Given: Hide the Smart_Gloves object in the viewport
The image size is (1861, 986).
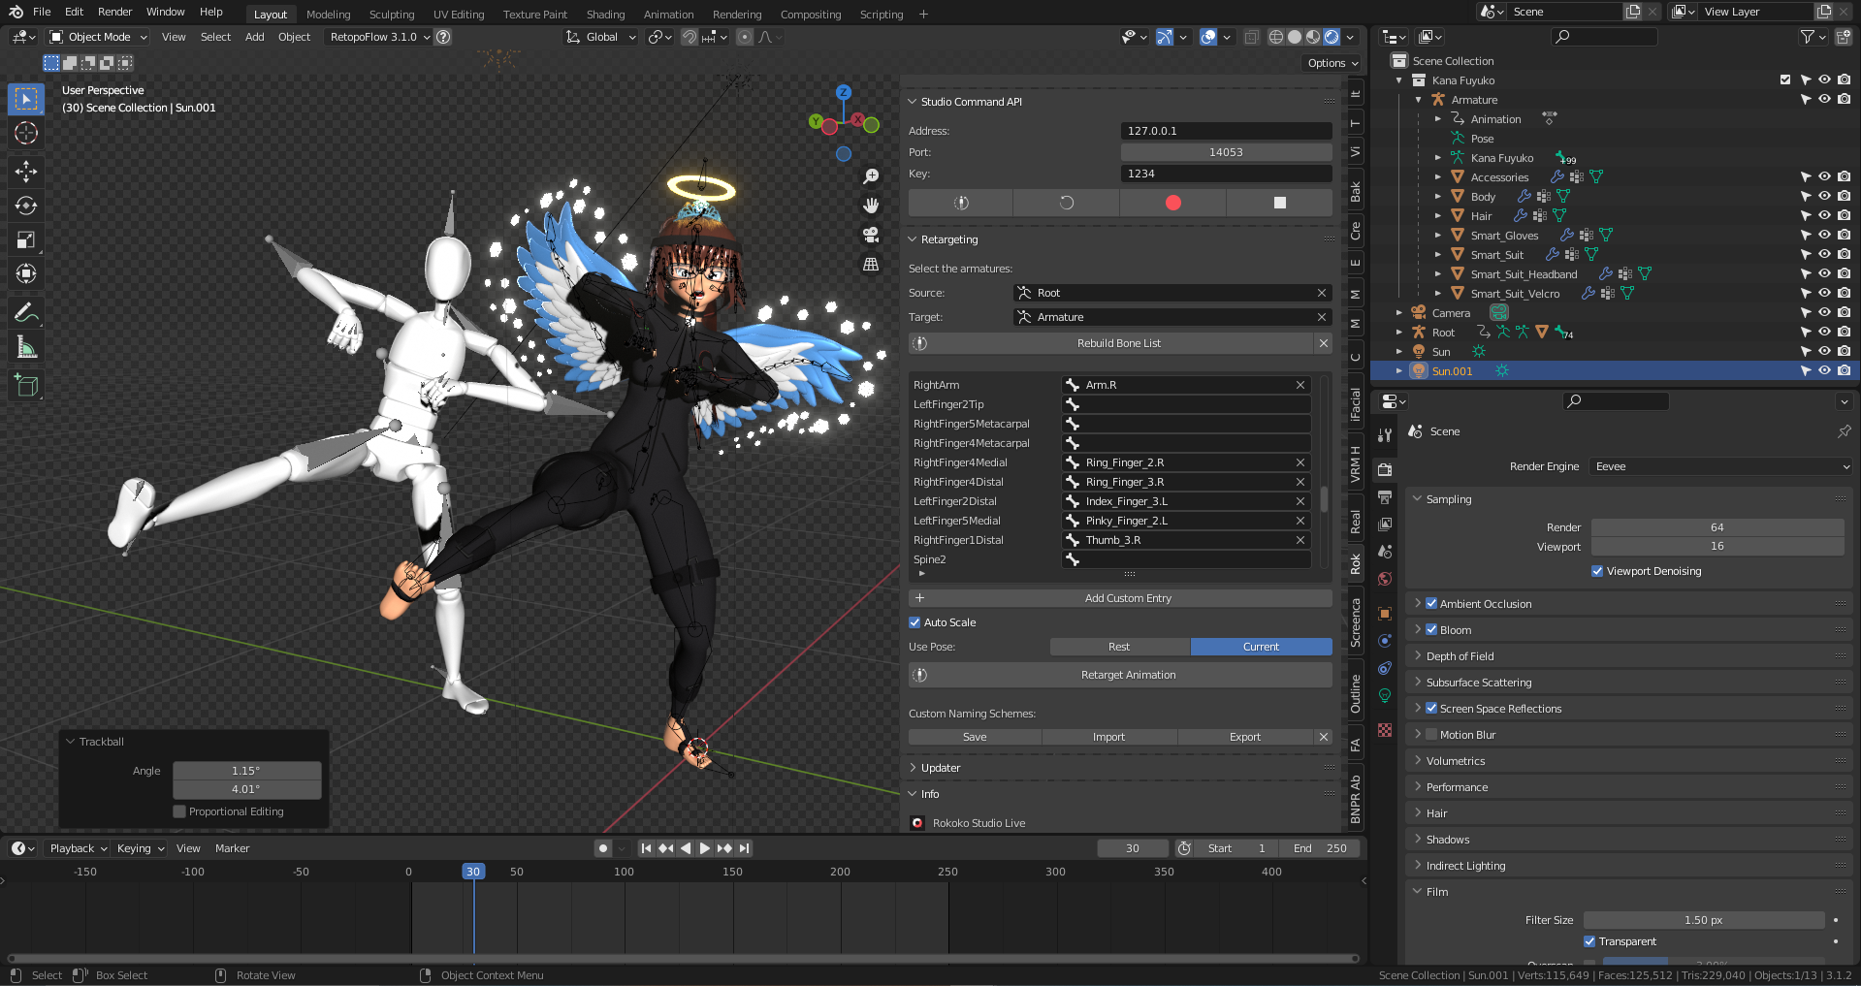Looking at the screenshot, I should [x=1825, y=235].
